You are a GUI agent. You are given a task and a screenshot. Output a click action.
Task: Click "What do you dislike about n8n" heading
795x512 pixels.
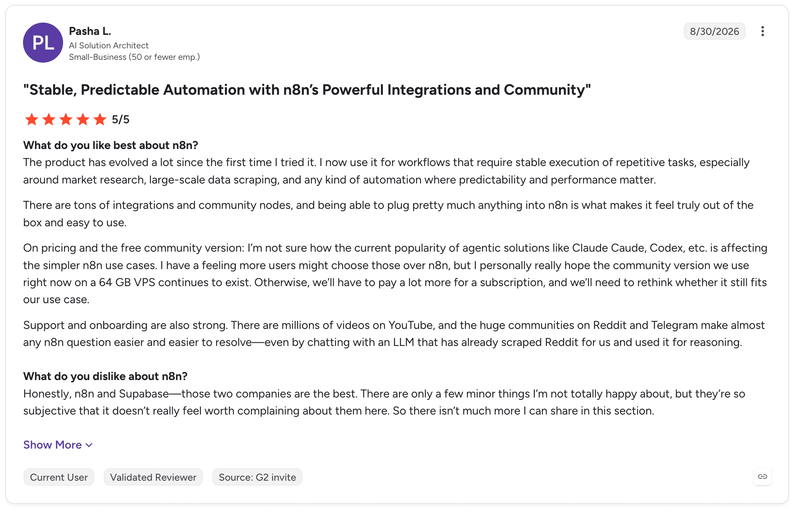coord(105,376)
